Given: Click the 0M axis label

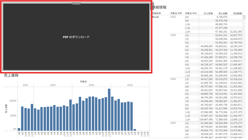Looking at the screenshot, I should point(15,129).
